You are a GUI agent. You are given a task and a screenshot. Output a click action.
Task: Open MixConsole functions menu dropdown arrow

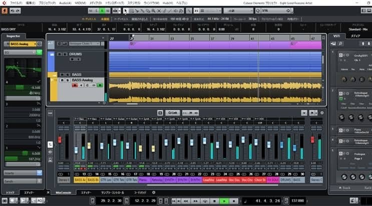click(x=304, y=113)
